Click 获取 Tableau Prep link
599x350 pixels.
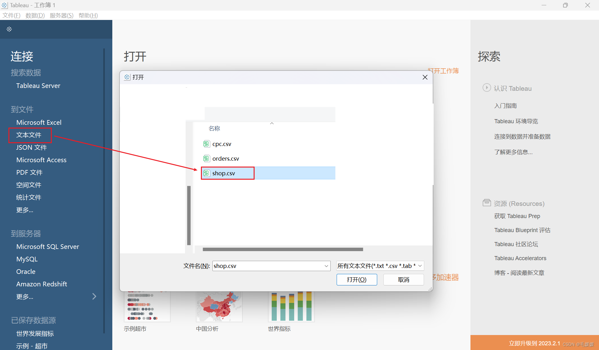(x=517, y=216)
